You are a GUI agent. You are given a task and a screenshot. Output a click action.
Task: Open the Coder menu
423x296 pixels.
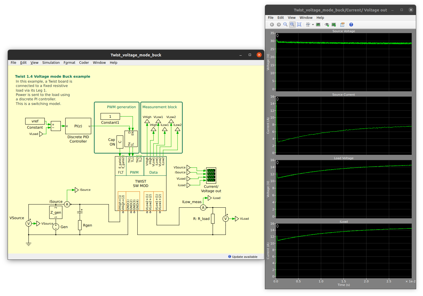[x=84, y=62]
